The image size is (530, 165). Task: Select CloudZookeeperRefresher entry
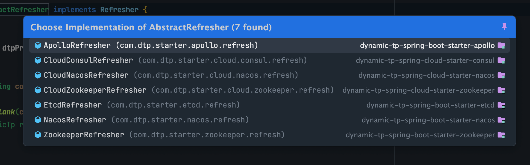(x=270, y=90)
